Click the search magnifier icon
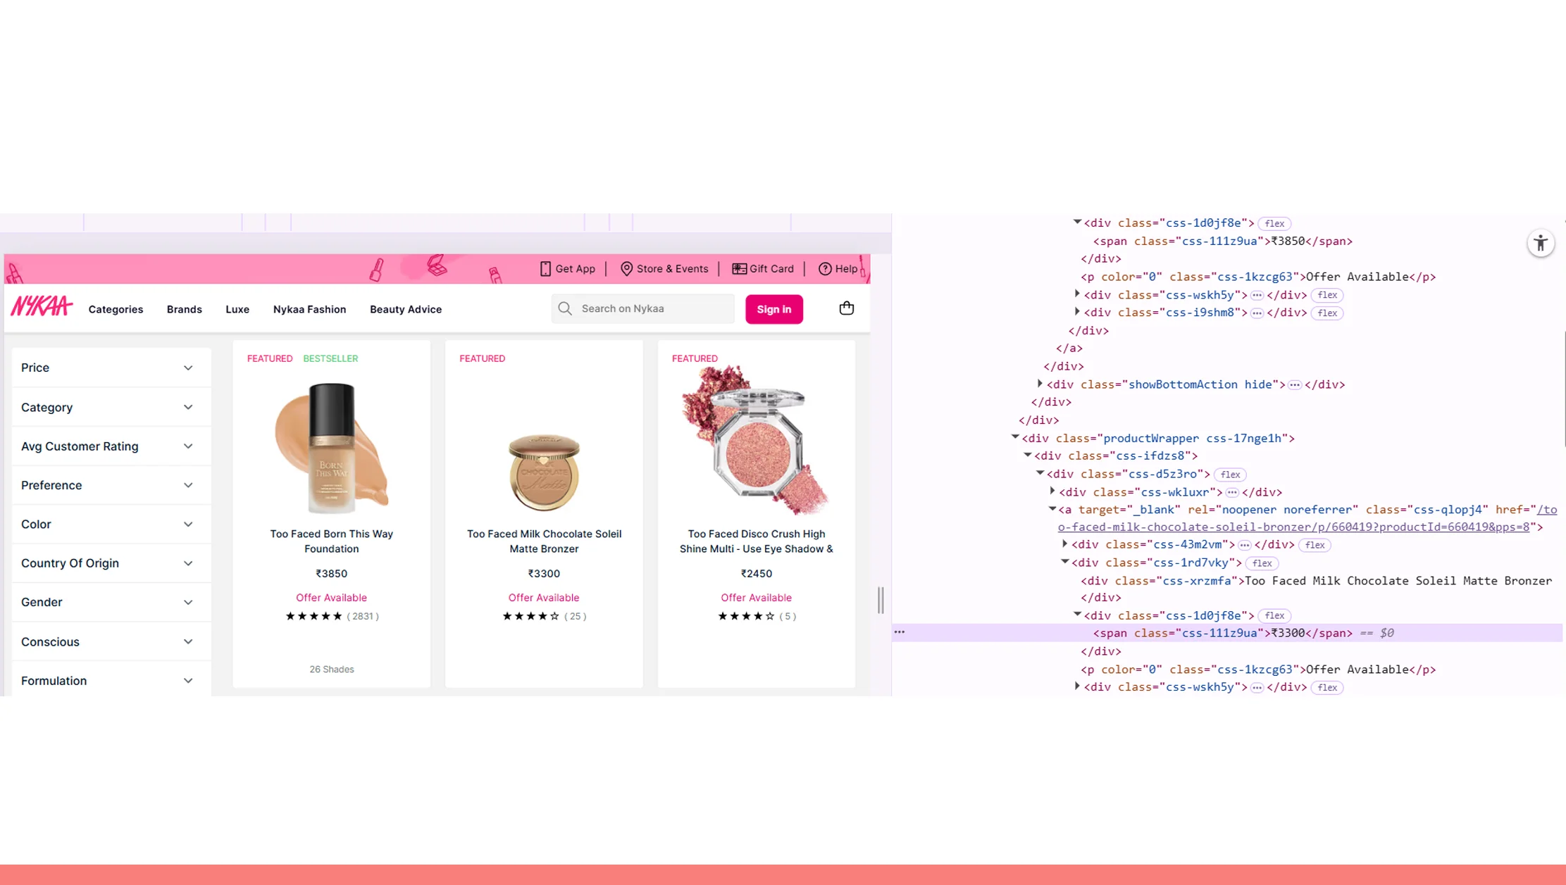 click(564, 308)
